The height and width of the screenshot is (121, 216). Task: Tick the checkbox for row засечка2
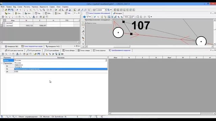pyautogui.click(x=4, y=26)
